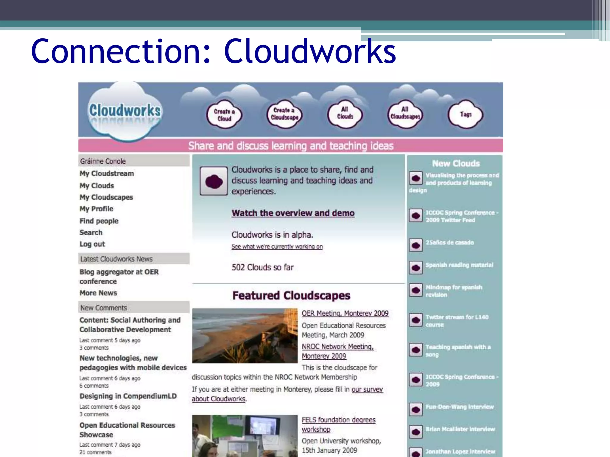Screen dimensions: 610x457
Task: Open OER Meeting, Monterey 2009 cloudscape
Action: tap(345, 313)
